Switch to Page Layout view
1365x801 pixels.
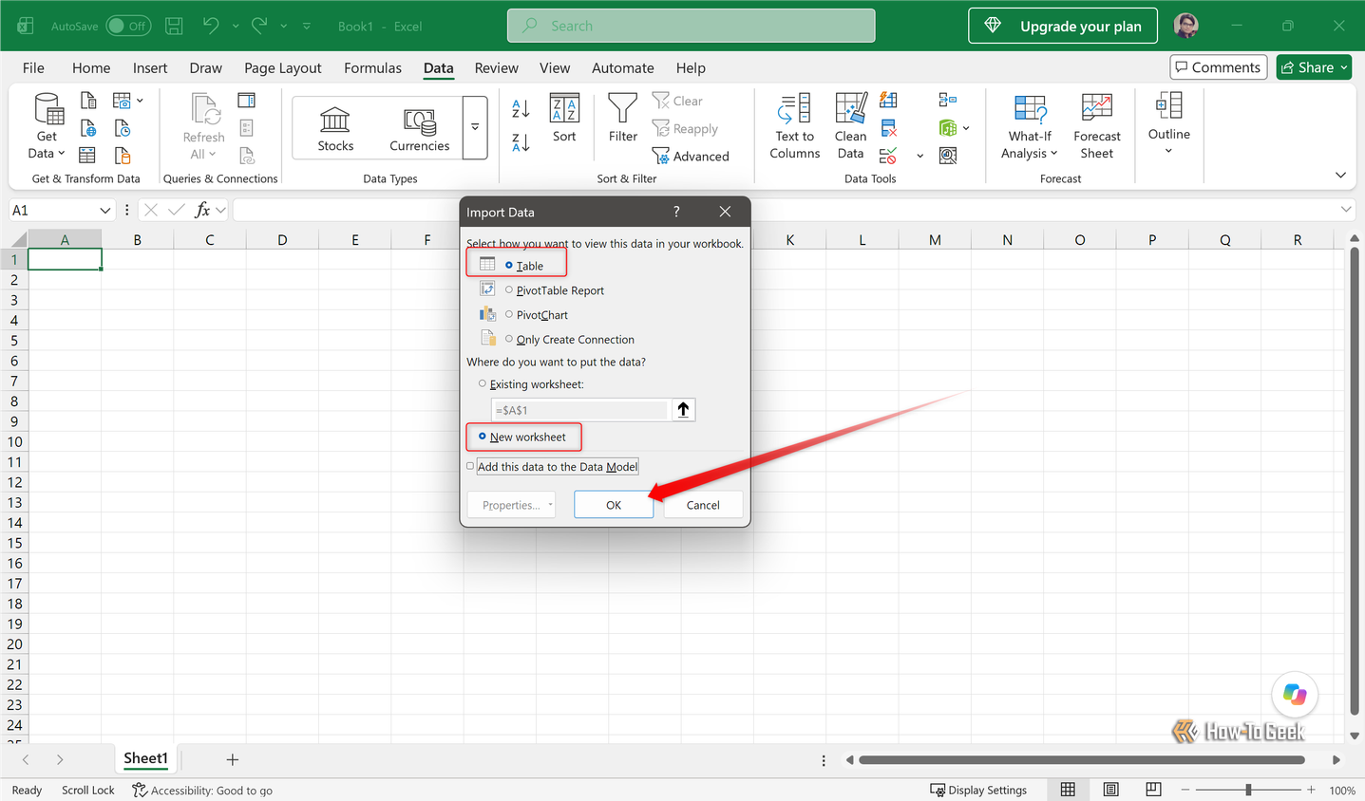pyautogui.click(x=1110, y=790)
